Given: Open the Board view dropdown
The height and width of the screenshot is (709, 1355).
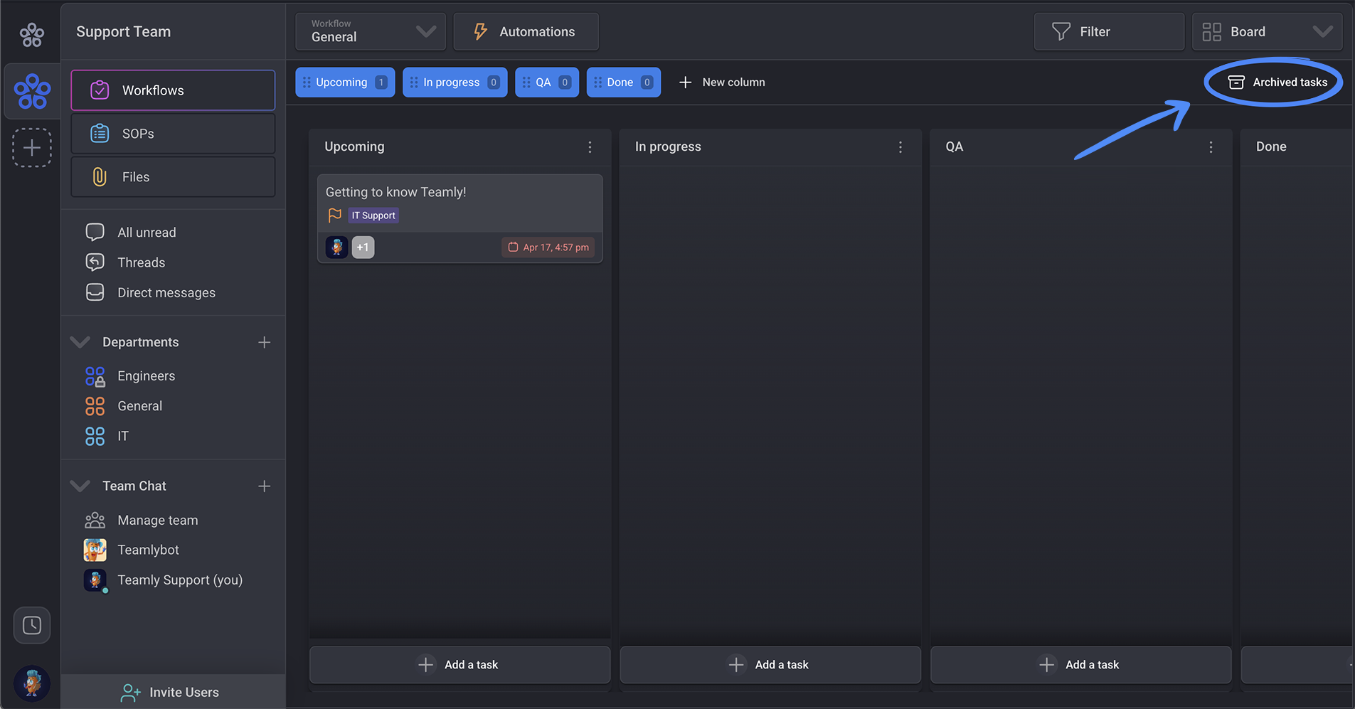Looking at the screenshot, I should coord(1268,31).
